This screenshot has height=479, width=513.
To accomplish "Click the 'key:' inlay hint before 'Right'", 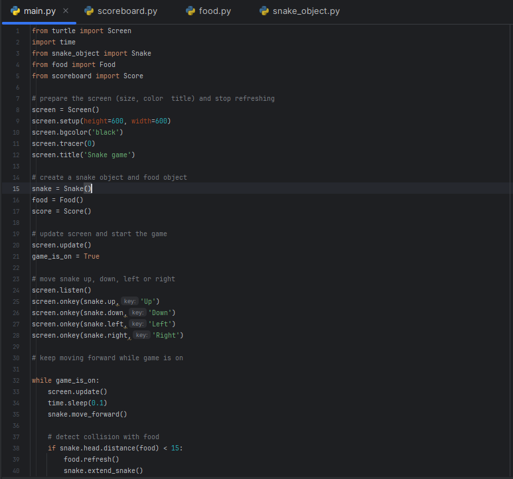I will click(x=141, y=335).
